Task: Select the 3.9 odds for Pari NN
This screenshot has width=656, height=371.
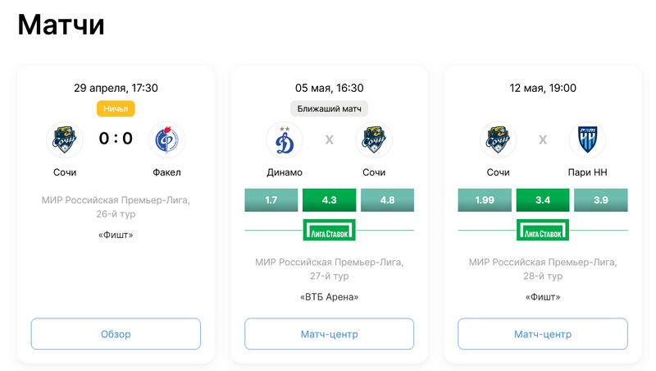Action: [x=600, y=200]
